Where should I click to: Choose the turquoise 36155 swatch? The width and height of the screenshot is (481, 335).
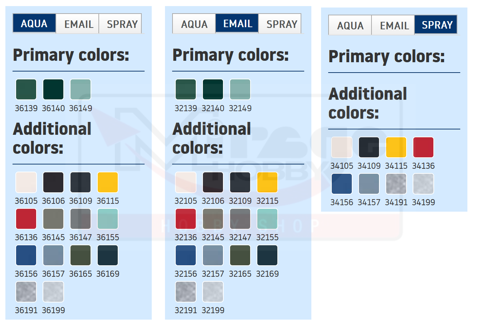click(x=108, y=219)
